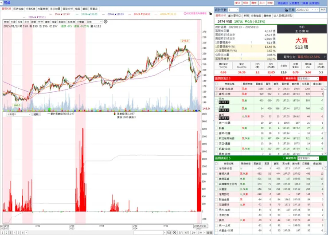This screenshot has width=328, height=235.
Task: Open the 法人目標(189元) tab
Action: [x=283, y=16]
